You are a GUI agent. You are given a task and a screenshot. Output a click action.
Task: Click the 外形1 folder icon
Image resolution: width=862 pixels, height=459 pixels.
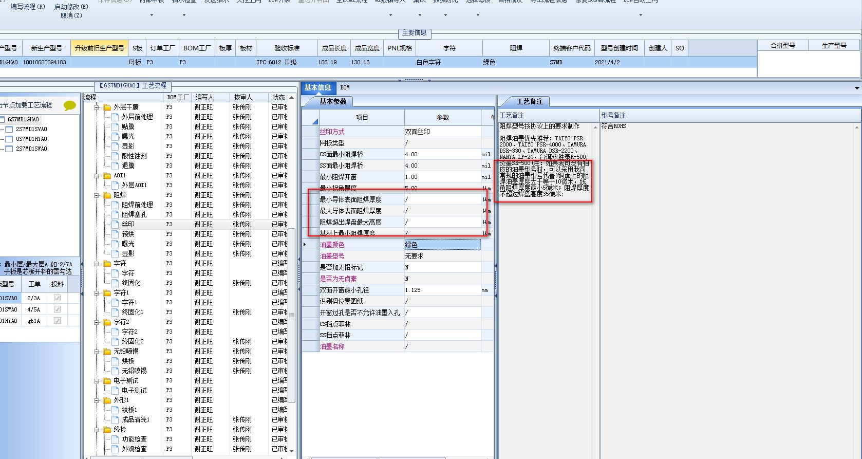point(107,400)
